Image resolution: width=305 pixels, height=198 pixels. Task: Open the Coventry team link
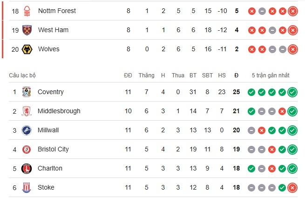point(50,92)
